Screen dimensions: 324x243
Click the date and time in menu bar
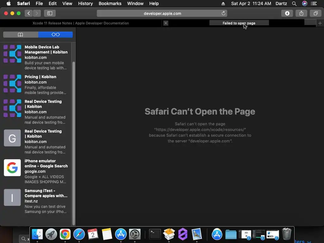[251, 3]
